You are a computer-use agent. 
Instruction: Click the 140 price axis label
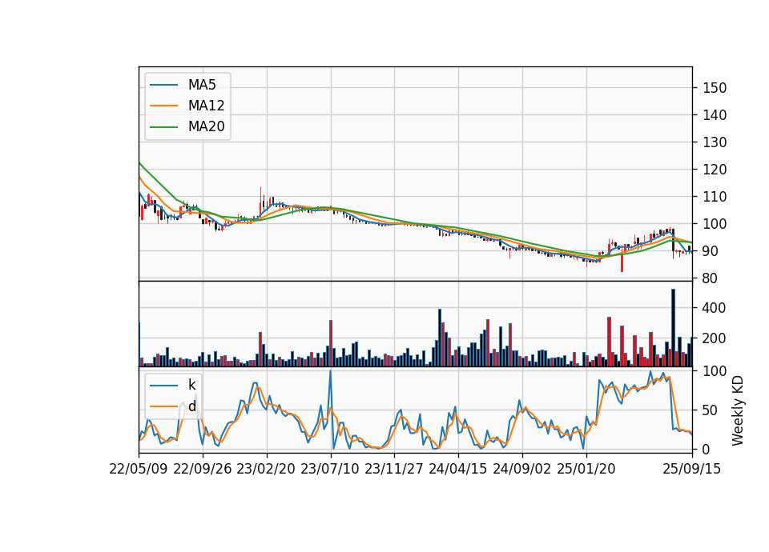[x=715, y=115]
